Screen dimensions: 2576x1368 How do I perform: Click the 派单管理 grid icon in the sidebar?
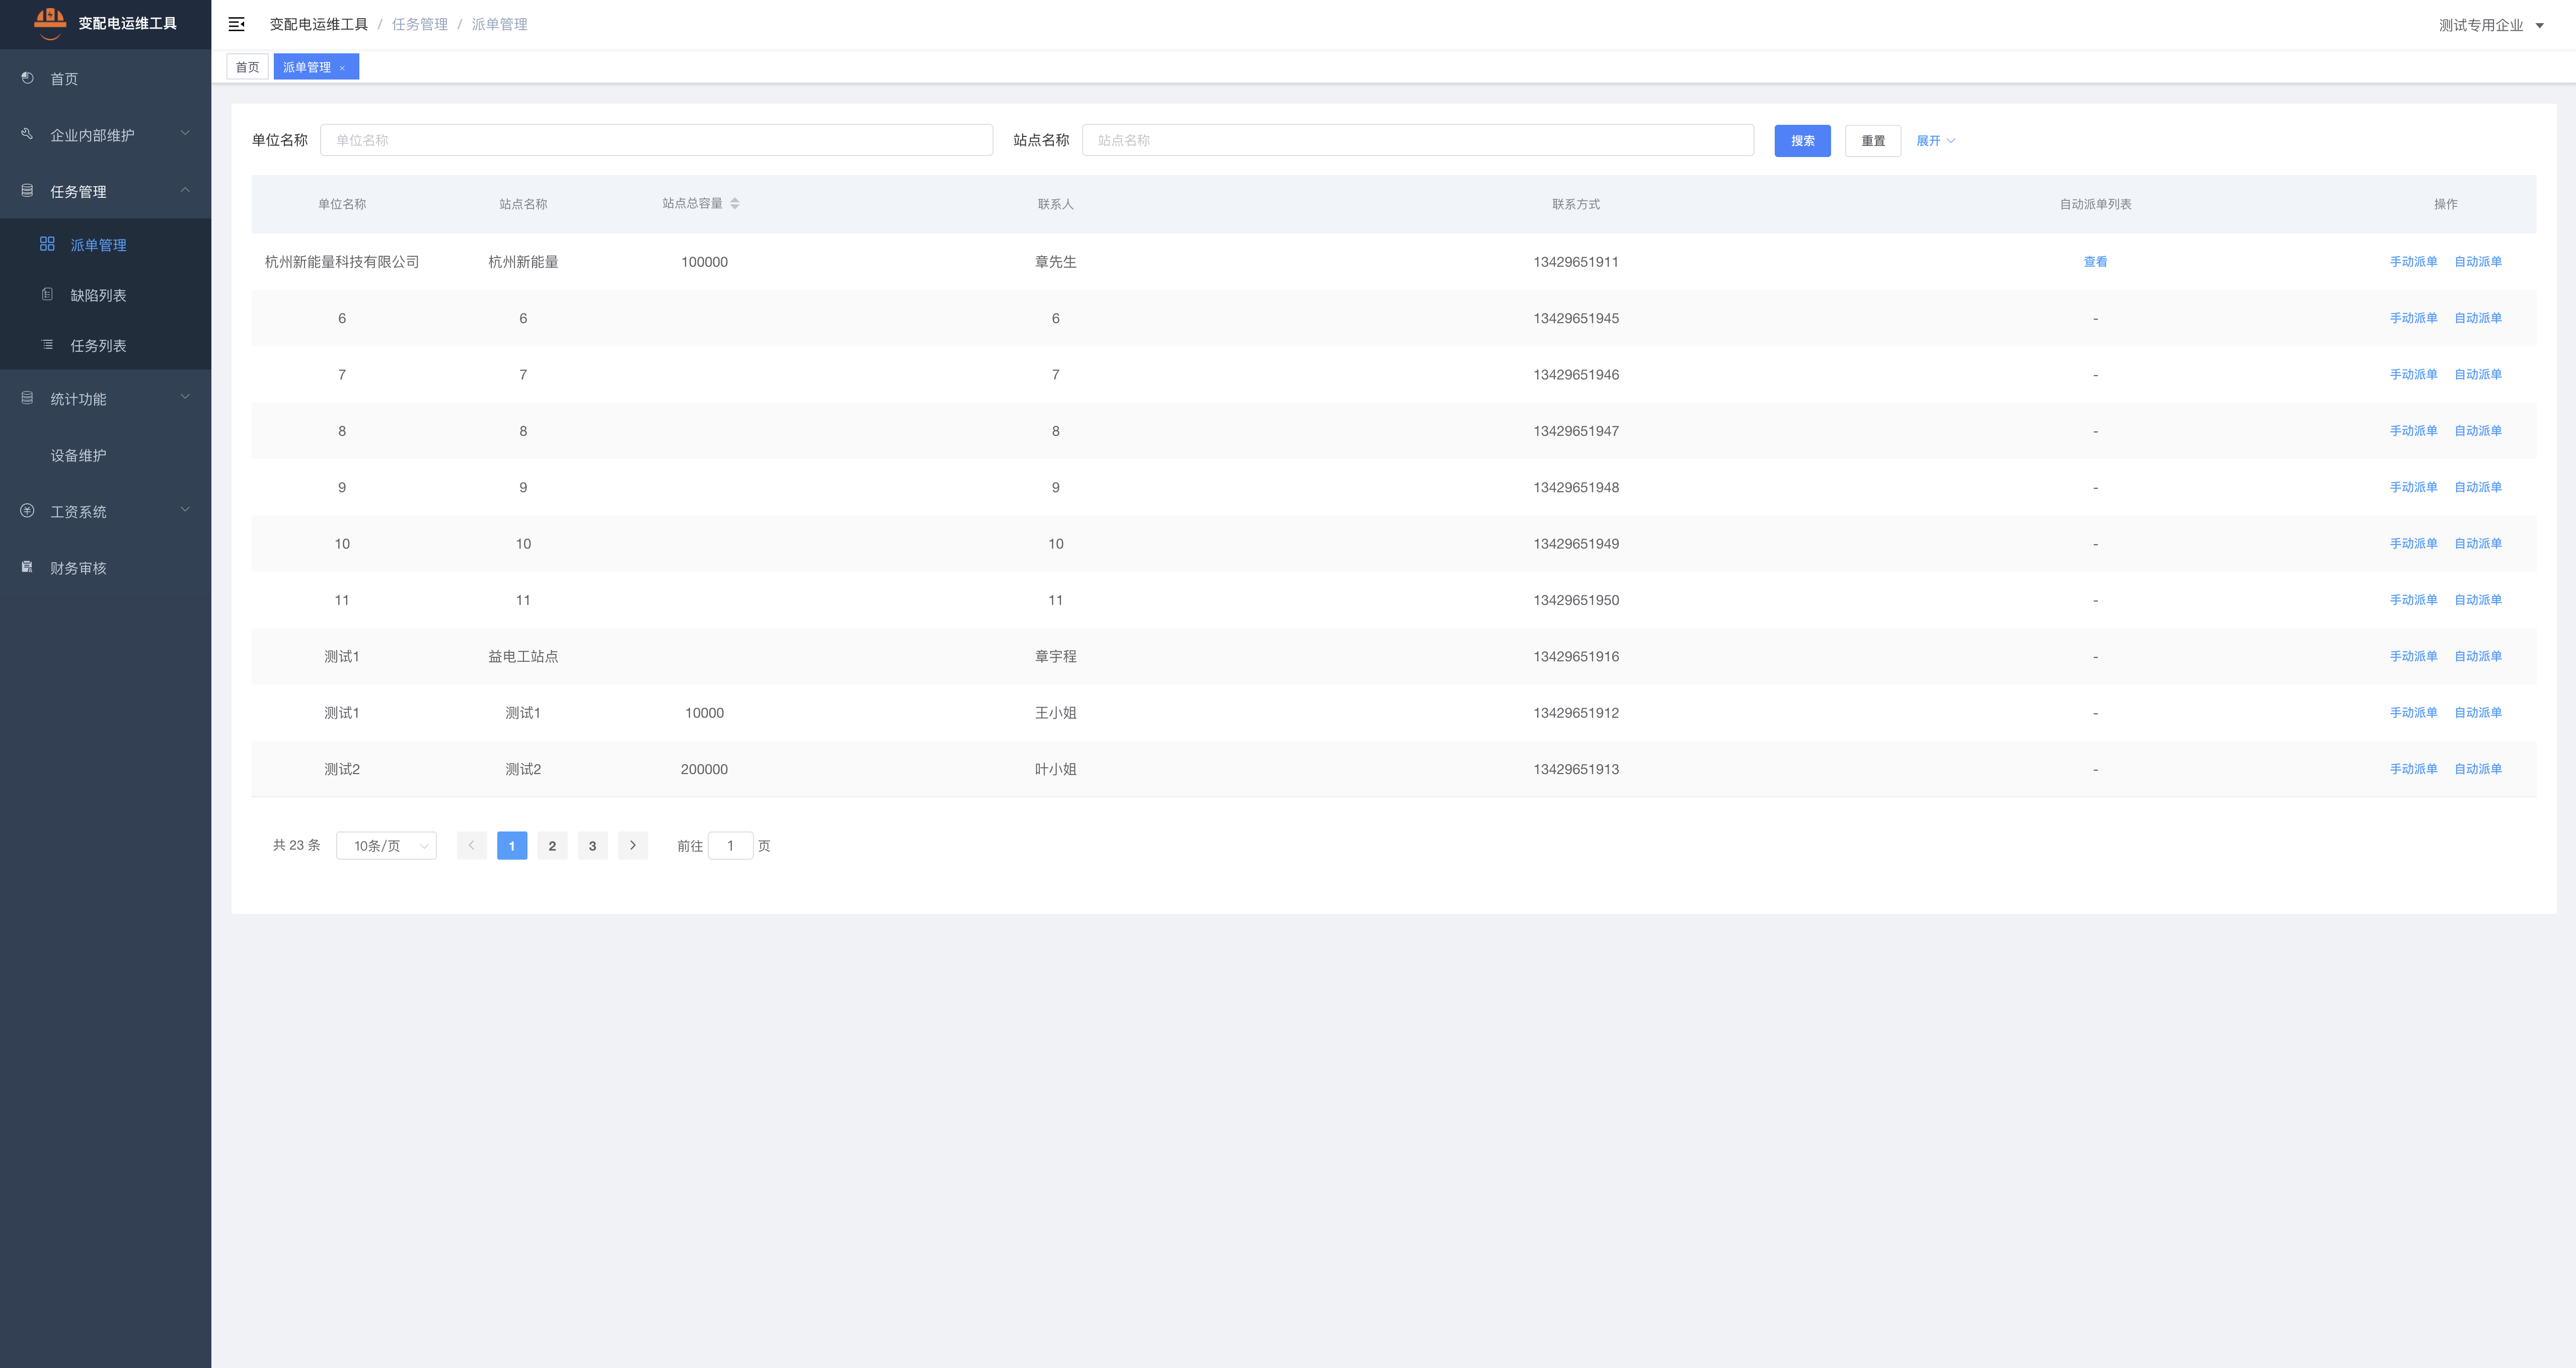pos(47,244)
